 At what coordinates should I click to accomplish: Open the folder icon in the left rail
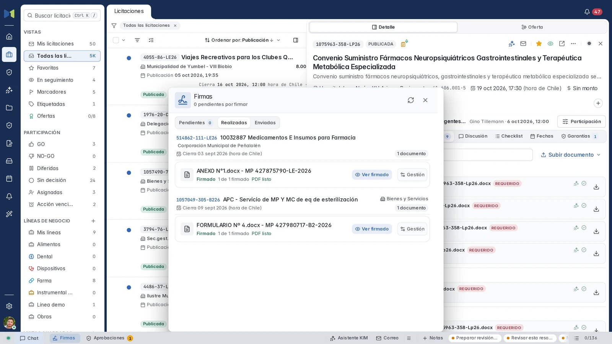9,108
